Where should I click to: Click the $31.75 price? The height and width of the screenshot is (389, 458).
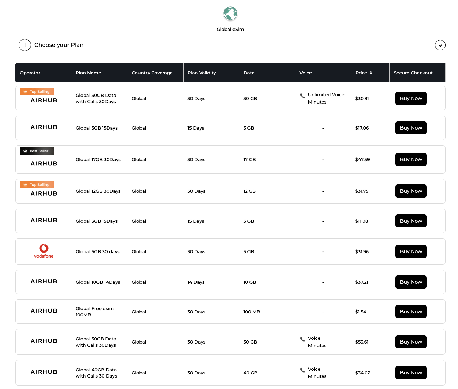362,191
